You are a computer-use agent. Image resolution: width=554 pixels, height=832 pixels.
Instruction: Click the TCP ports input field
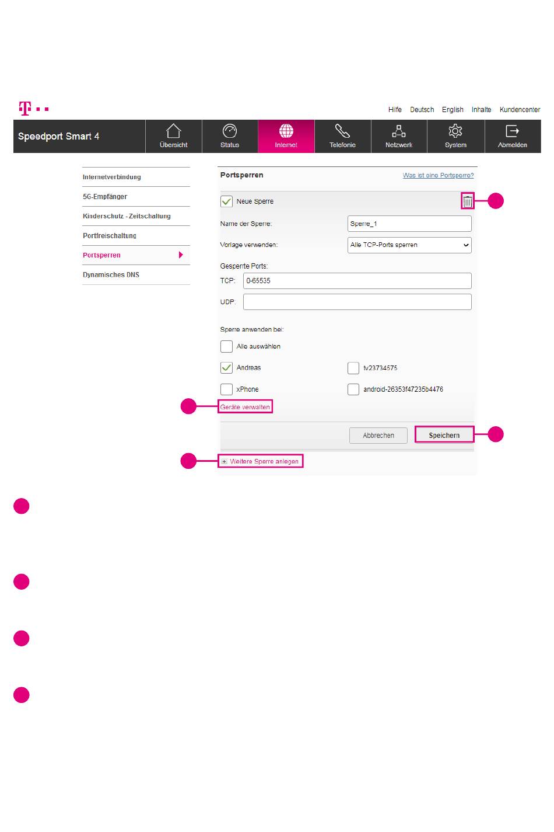[x=357, y=281]
